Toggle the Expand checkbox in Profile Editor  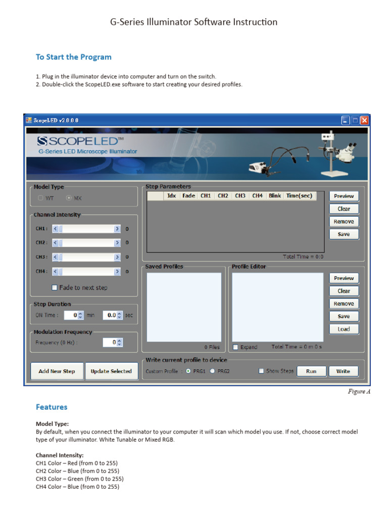[235, 347]
